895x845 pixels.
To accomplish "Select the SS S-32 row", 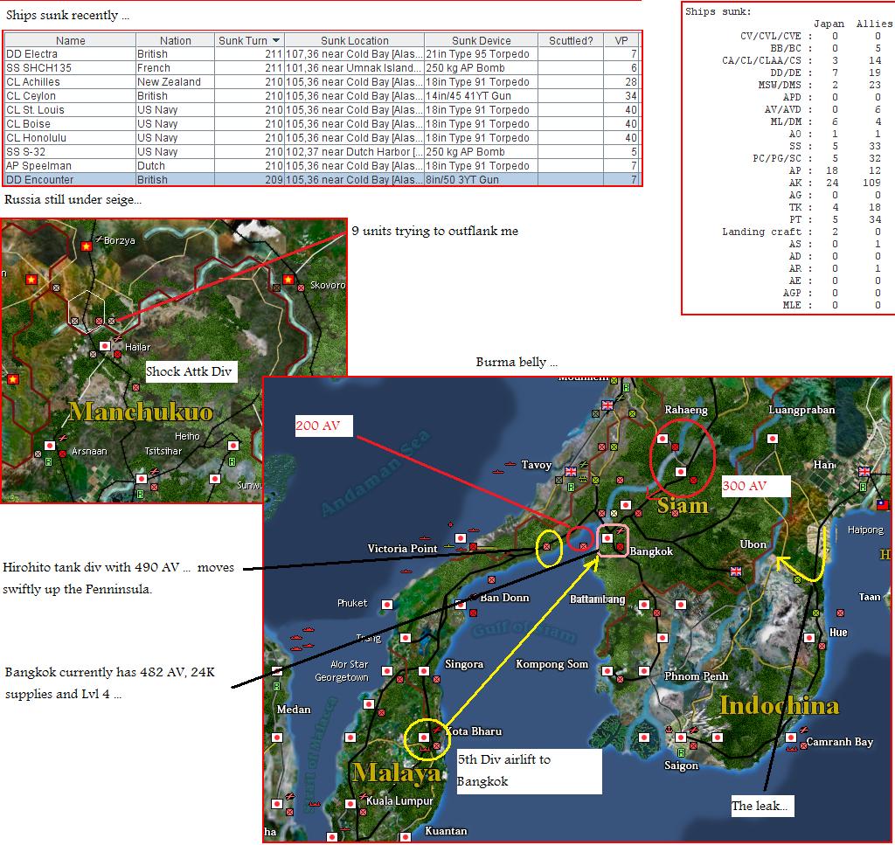I will point(323,152).
